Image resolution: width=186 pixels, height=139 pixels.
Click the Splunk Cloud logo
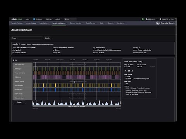(17, 19)
